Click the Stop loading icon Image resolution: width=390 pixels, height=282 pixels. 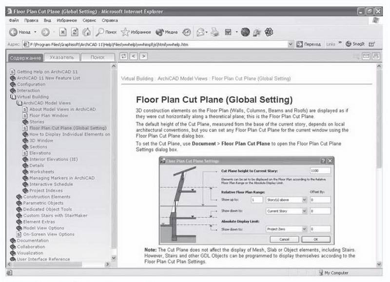pos(63,32)
